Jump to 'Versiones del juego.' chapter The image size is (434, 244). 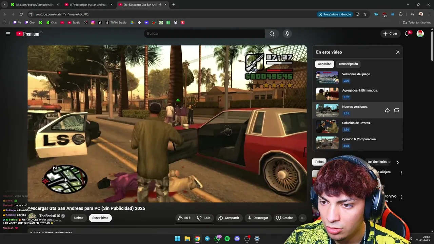pyautogui.click(x=357, y=78)
